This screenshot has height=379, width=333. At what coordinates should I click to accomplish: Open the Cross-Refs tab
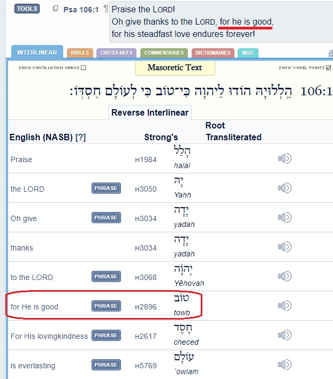pyautogui.click(x=118, y=53)
